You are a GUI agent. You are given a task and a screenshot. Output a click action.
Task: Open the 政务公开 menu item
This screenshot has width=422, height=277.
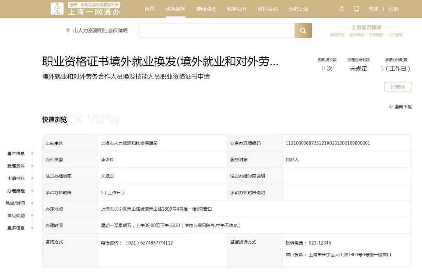[x=237, y=9]
